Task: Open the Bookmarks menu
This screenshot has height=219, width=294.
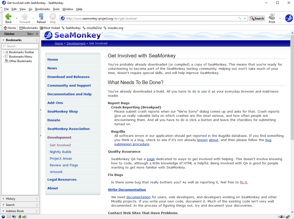Action: (42, 9)
